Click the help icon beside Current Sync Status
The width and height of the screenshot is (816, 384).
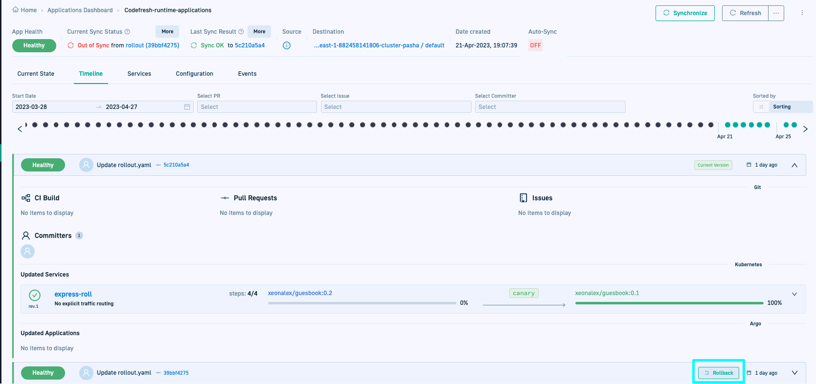pyautogui.click(x=127, y=32)
